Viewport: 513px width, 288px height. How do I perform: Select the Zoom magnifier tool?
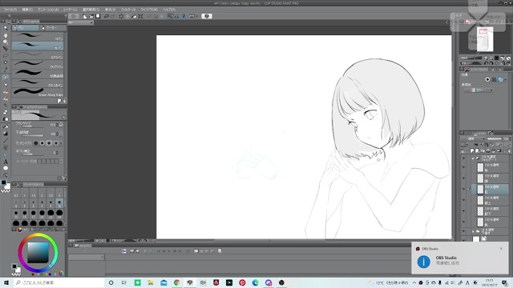[6, 28]
